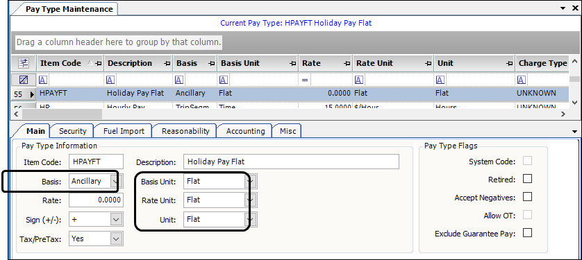The image size is (582, 260).
Task: Toggle the Retired checkbox
Action: click(x=527, y=179)
